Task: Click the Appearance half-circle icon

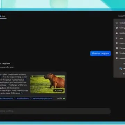Action: [117, 58]
